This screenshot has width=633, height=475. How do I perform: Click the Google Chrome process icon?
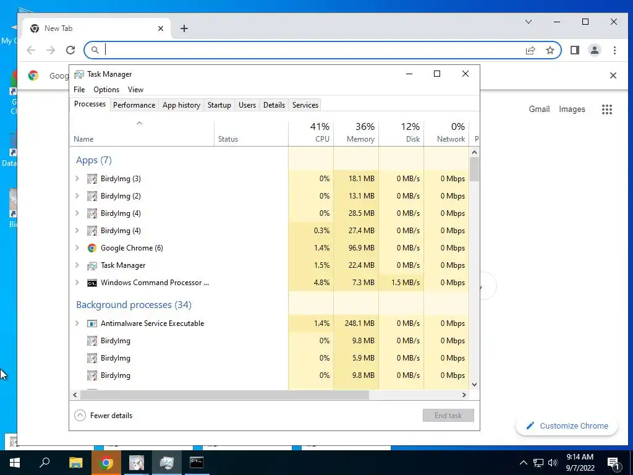tap(92, 248)
